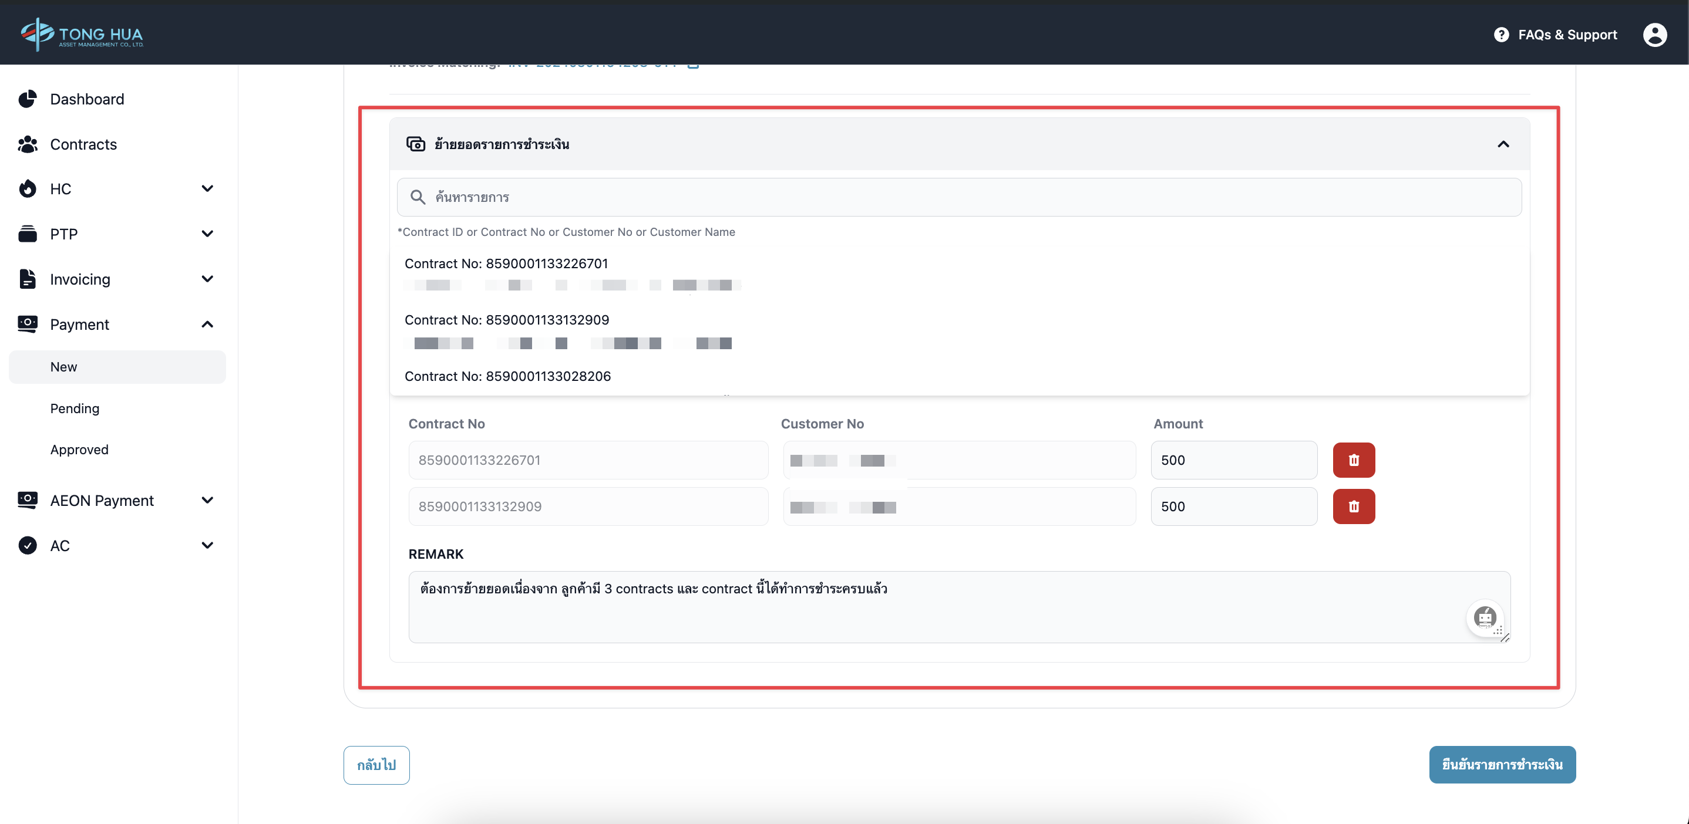Open the Pending payment submenu item
Image resolution: width=1689 pixels, height=824 pixels.
75,408
